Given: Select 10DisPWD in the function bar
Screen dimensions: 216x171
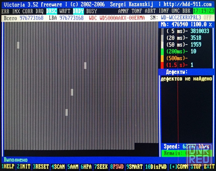Looking at the screenshot, I should click(135, 167).
